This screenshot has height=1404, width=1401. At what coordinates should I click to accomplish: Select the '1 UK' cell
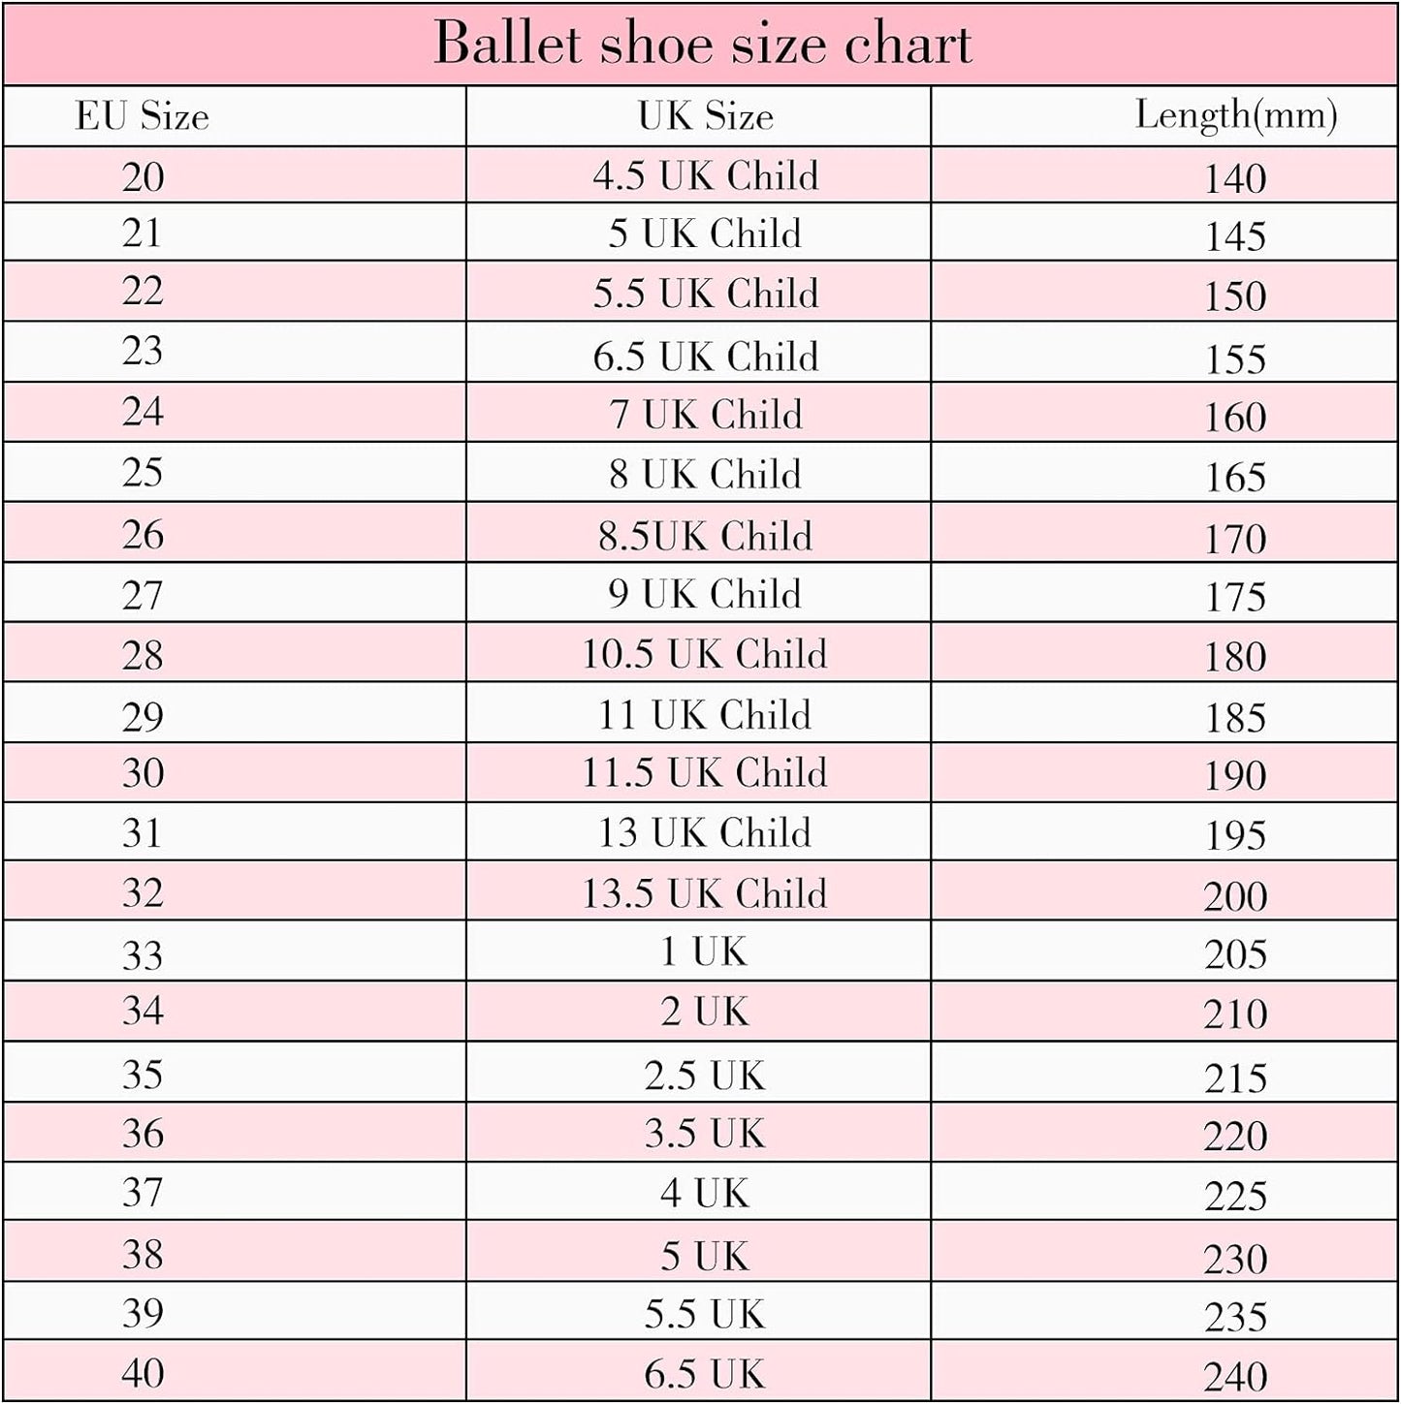pos(705,952)
